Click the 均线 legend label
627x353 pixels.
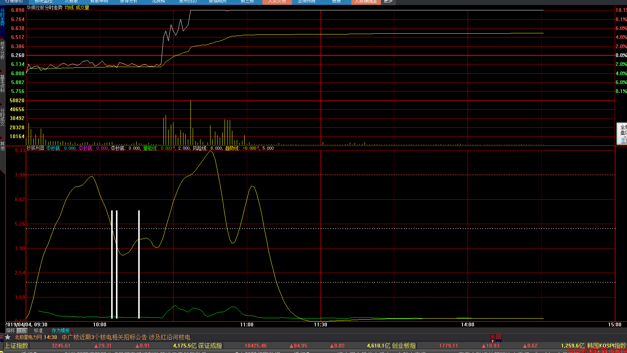pyautogui.click(x=69, y=7)
